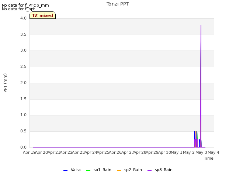Click the Time x-axis label
The width and height of the screenshot is (236, 177).
[x=209, y=158]
